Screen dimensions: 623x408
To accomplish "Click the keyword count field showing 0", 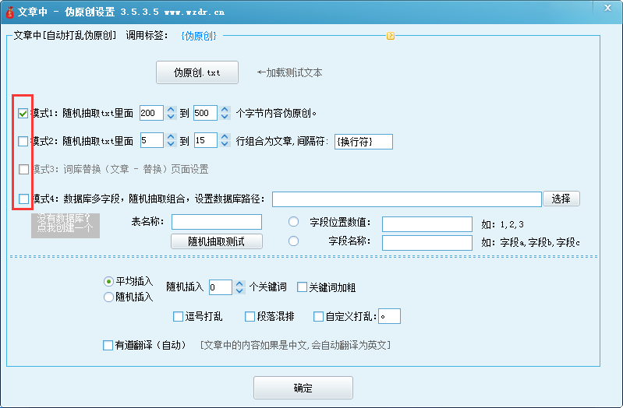I will point(221,287).
